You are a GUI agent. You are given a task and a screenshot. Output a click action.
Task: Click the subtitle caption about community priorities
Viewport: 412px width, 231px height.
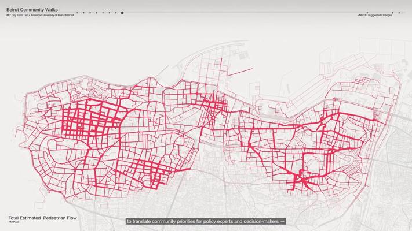click(x=206, y=221)
